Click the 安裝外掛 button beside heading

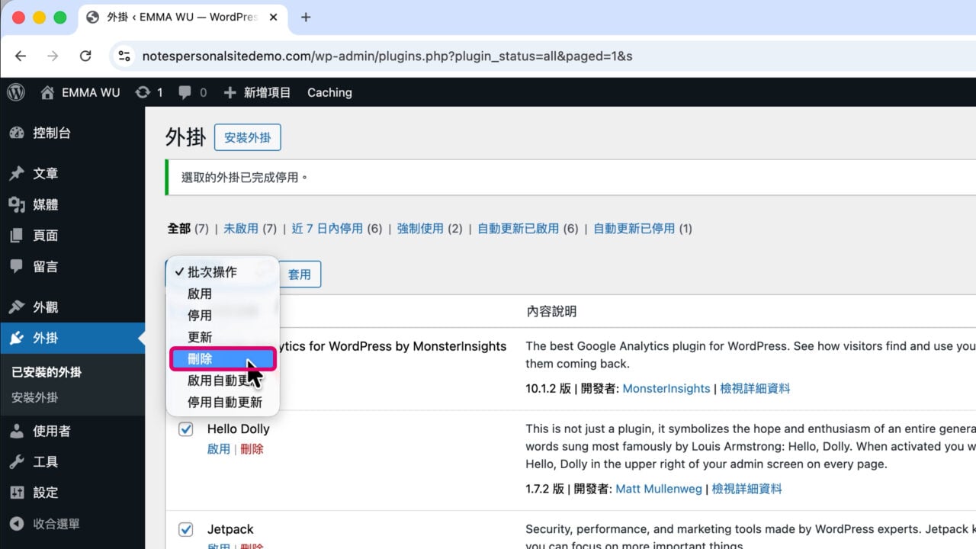(x=248, y=138)
